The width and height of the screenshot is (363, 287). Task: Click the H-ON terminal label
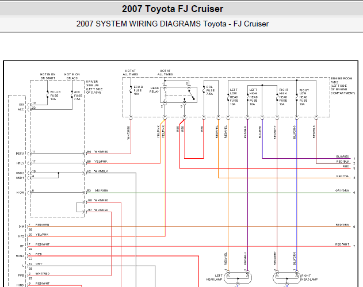pyautogui.click(x=20, y=193)
